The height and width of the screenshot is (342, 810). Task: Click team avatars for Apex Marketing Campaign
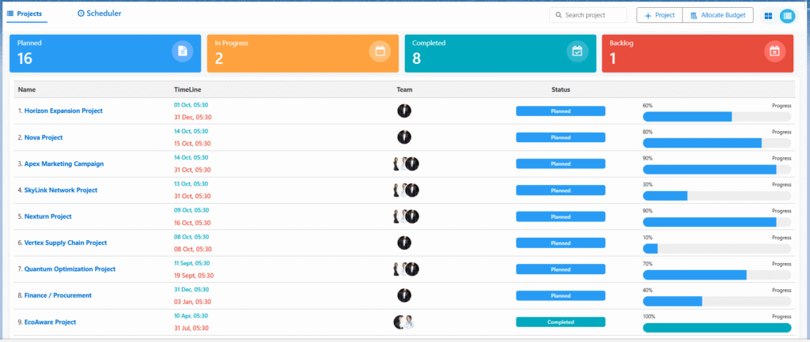[406, 164]
